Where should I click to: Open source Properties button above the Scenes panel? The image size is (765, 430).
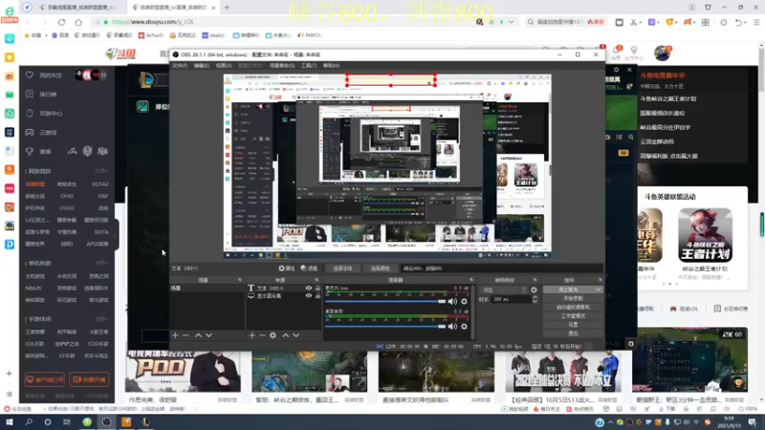coord(287,269)
